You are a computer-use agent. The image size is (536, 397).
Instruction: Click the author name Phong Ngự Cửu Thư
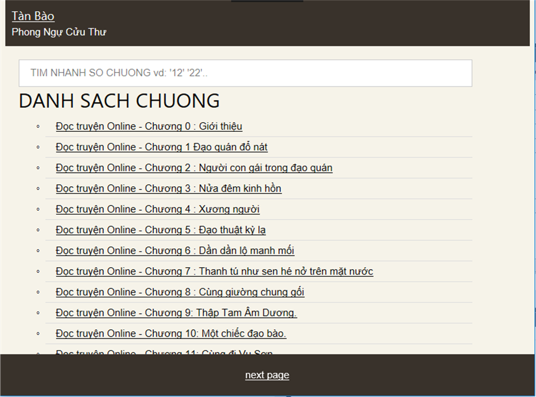click(59, 32)
